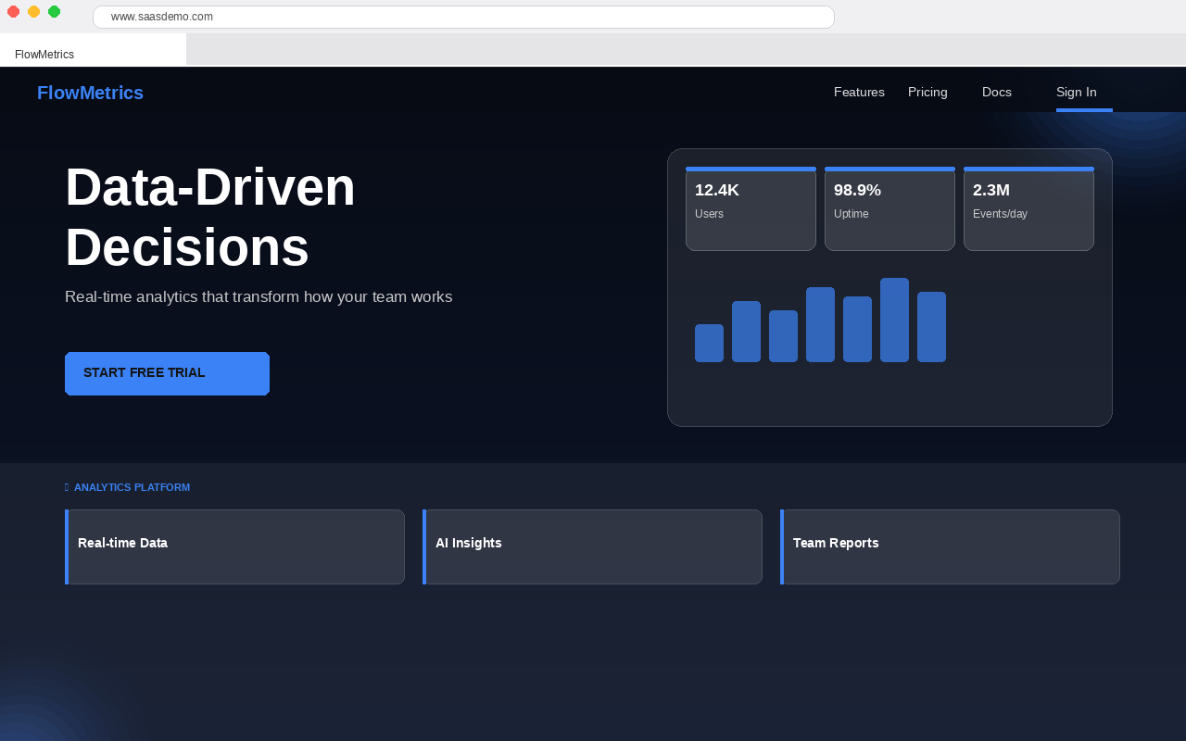The image size is (1186, 741).
Task: Click the small icon before Analytics Platform
Action: pos(67,487)
